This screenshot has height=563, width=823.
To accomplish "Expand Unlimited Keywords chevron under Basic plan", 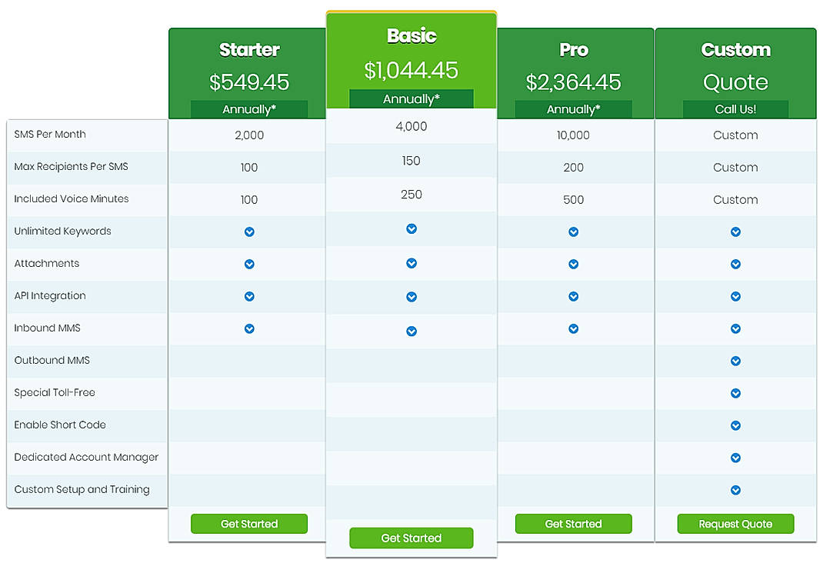I will pyautogui.click(x=411, y=228).
